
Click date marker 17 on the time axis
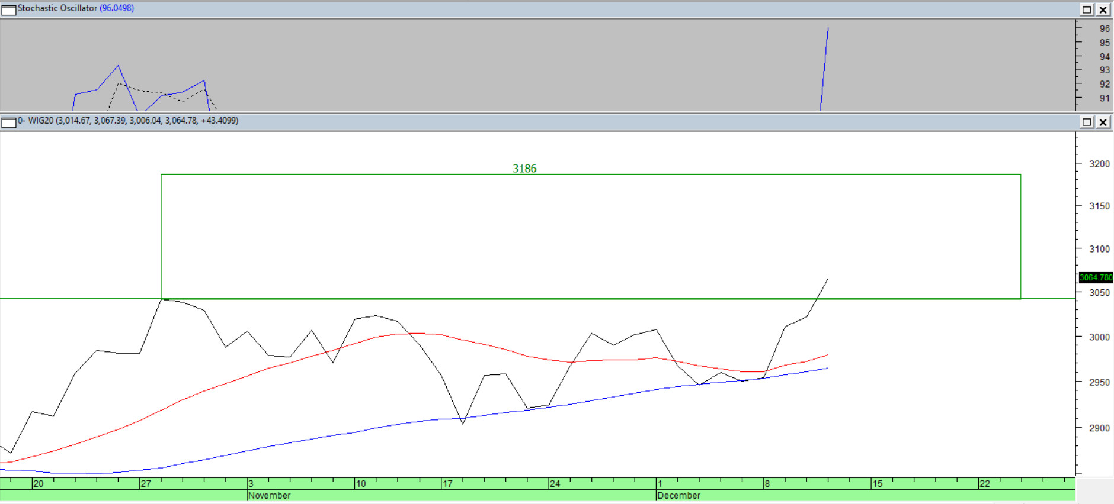pyautogui.click(x=447, y=484)
